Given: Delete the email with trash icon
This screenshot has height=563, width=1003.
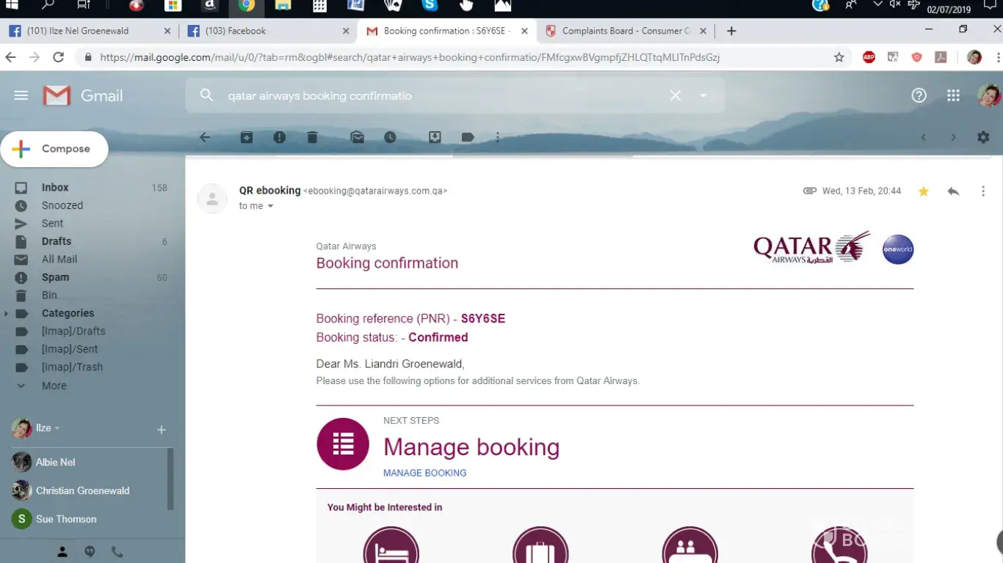Looking at the screenshot, I should [x=312, y=137].
